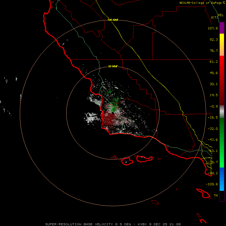Image resolution: width=226 pixels, height=226 pixels.
Task: Select the 45.6 scale value
Action: point(214,73)
